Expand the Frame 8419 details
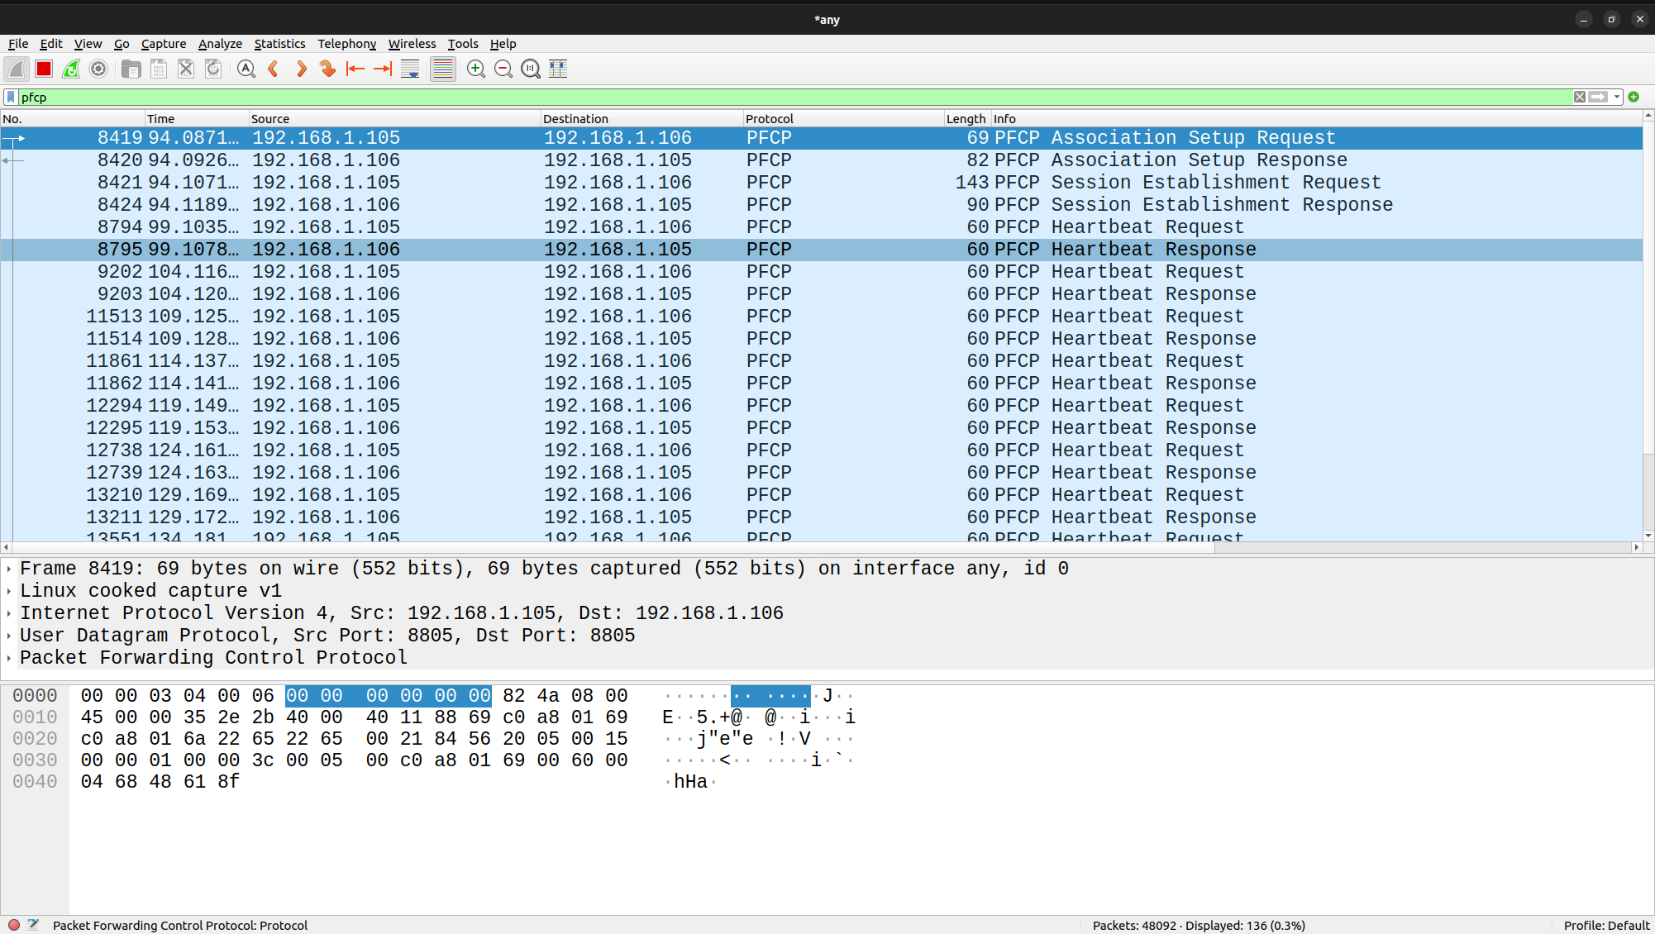This screenshot has width=1655, height=934. click(9, 569)
